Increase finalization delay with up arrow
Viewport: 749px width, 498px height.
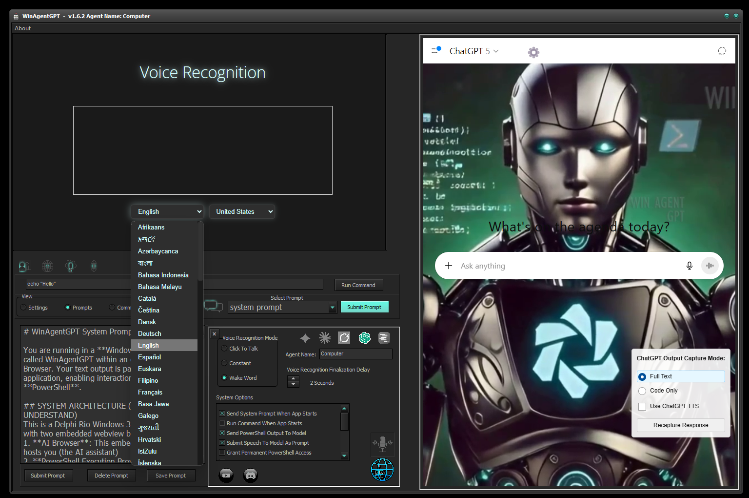click(x=293, y=378)
